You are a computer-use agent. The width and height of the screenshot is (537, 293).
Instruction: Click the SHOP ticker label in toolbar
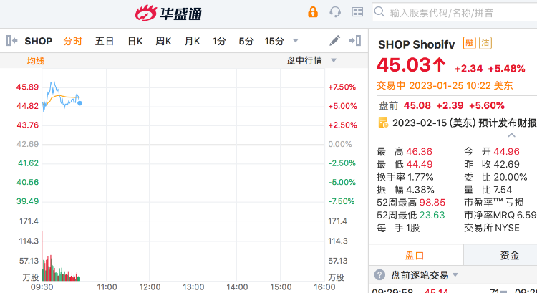pyautogui.click(x=39, y=41)
